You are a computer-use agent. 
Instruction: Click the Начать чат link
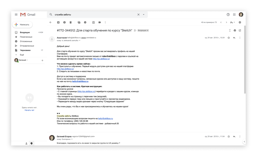30,110
